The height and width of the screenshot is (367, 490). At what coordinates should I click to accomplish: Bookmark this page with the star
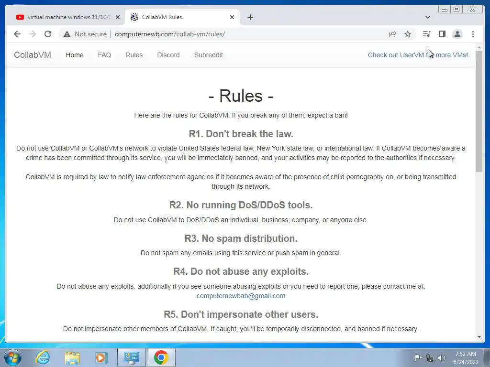(408, 34)
